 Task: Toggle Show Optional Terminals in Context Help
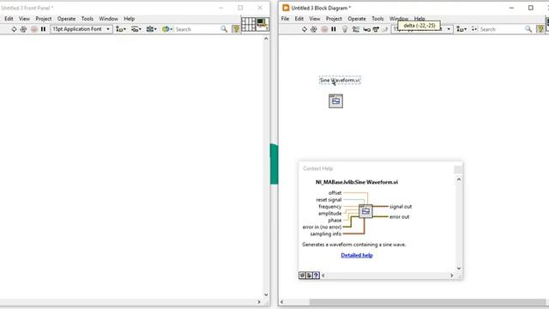[x=302, y=276]
